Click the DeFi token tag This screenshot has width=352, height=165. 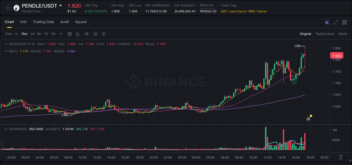coord(224,11)
